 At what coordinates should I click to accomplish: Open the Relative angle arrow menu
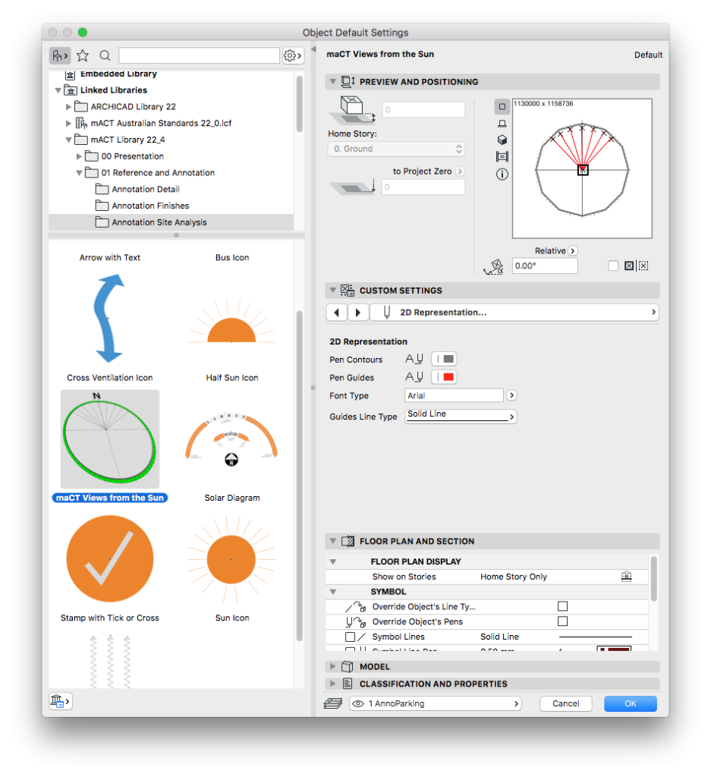(573, 250)
